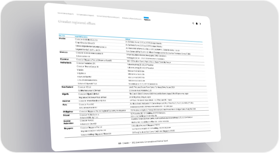Click the Legal Entity name column header
Image resolution: width=279 pixels, height=153 pixels.
(81, 37)
